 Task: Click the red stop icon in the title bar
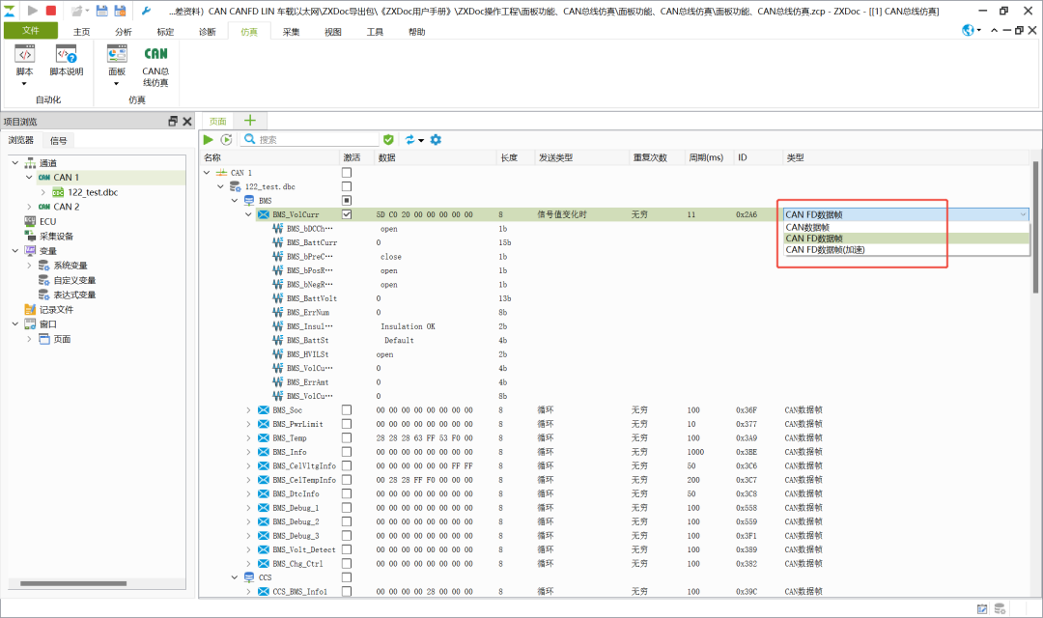[51, 11]
